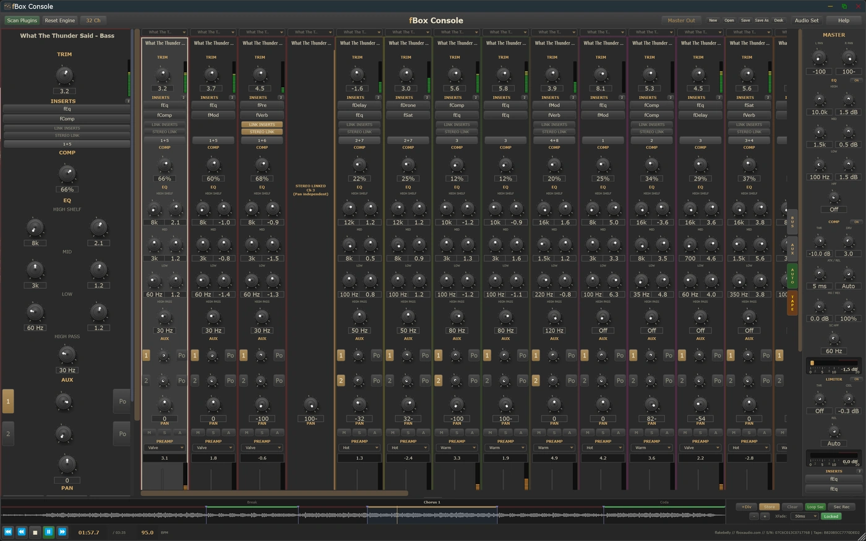Jump to start with the skip-back transport button

click(x=8, y=532)
